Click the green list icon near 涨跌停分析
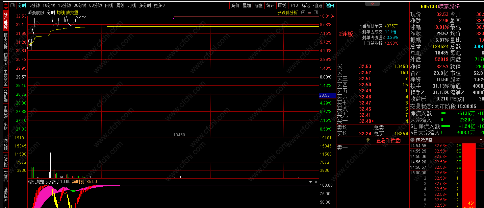 pyautogui.click(x=310, y=13)
